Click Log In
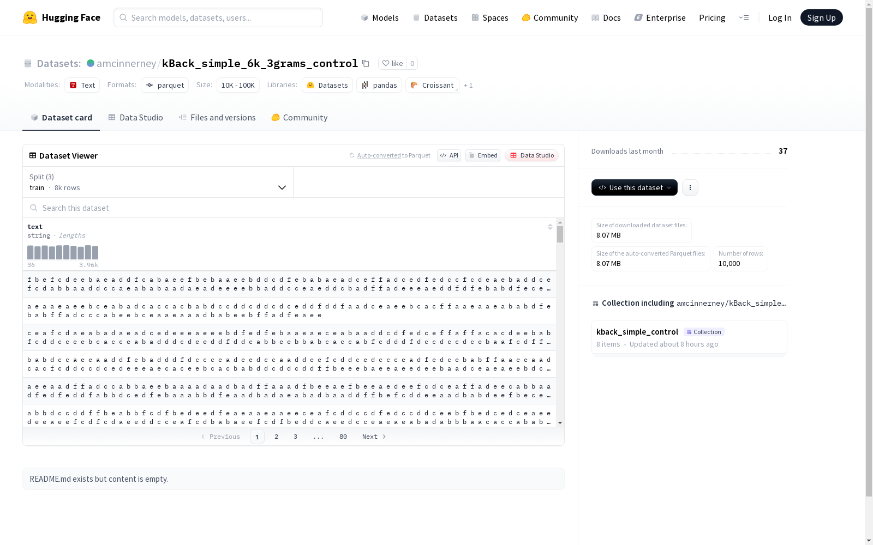The image size is (873, 545). (x=780, y=17)
